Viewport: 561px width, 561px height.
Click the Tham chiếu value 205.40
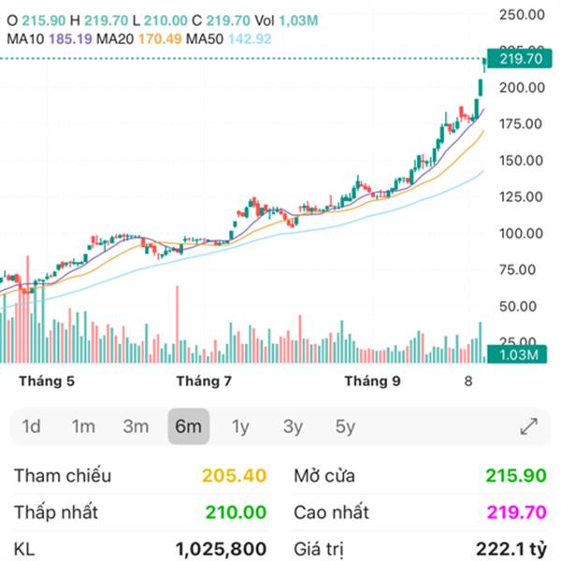click(x=237, y=476)
